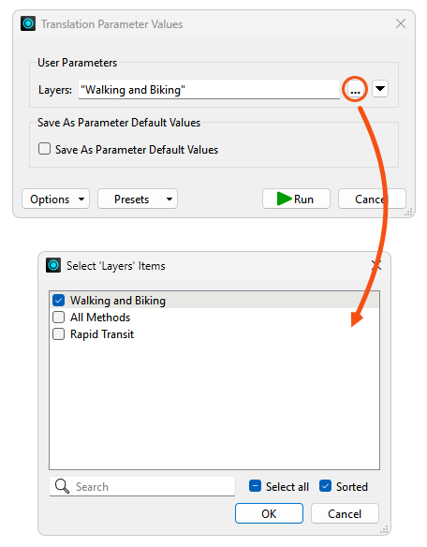Click the Layers text field value

click(x=209, y=89)
